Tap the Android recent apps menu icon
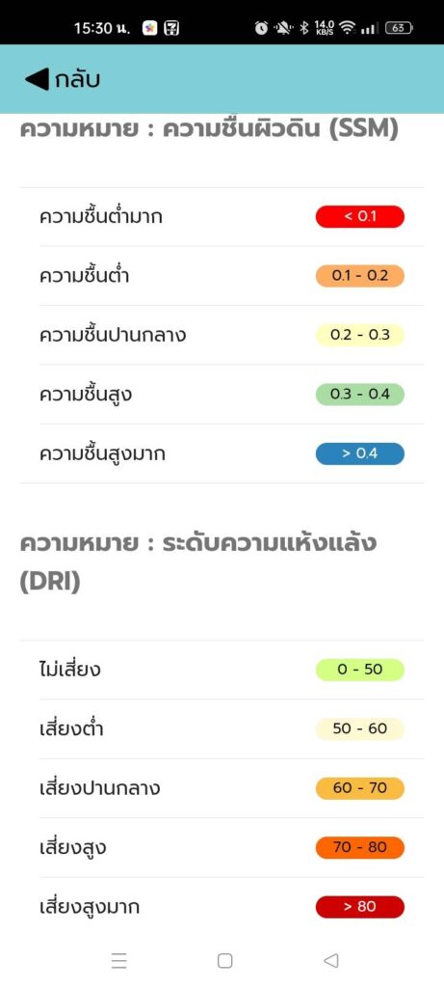The height and width of the screenshot is (988, 444). click(x=118, y=960)
